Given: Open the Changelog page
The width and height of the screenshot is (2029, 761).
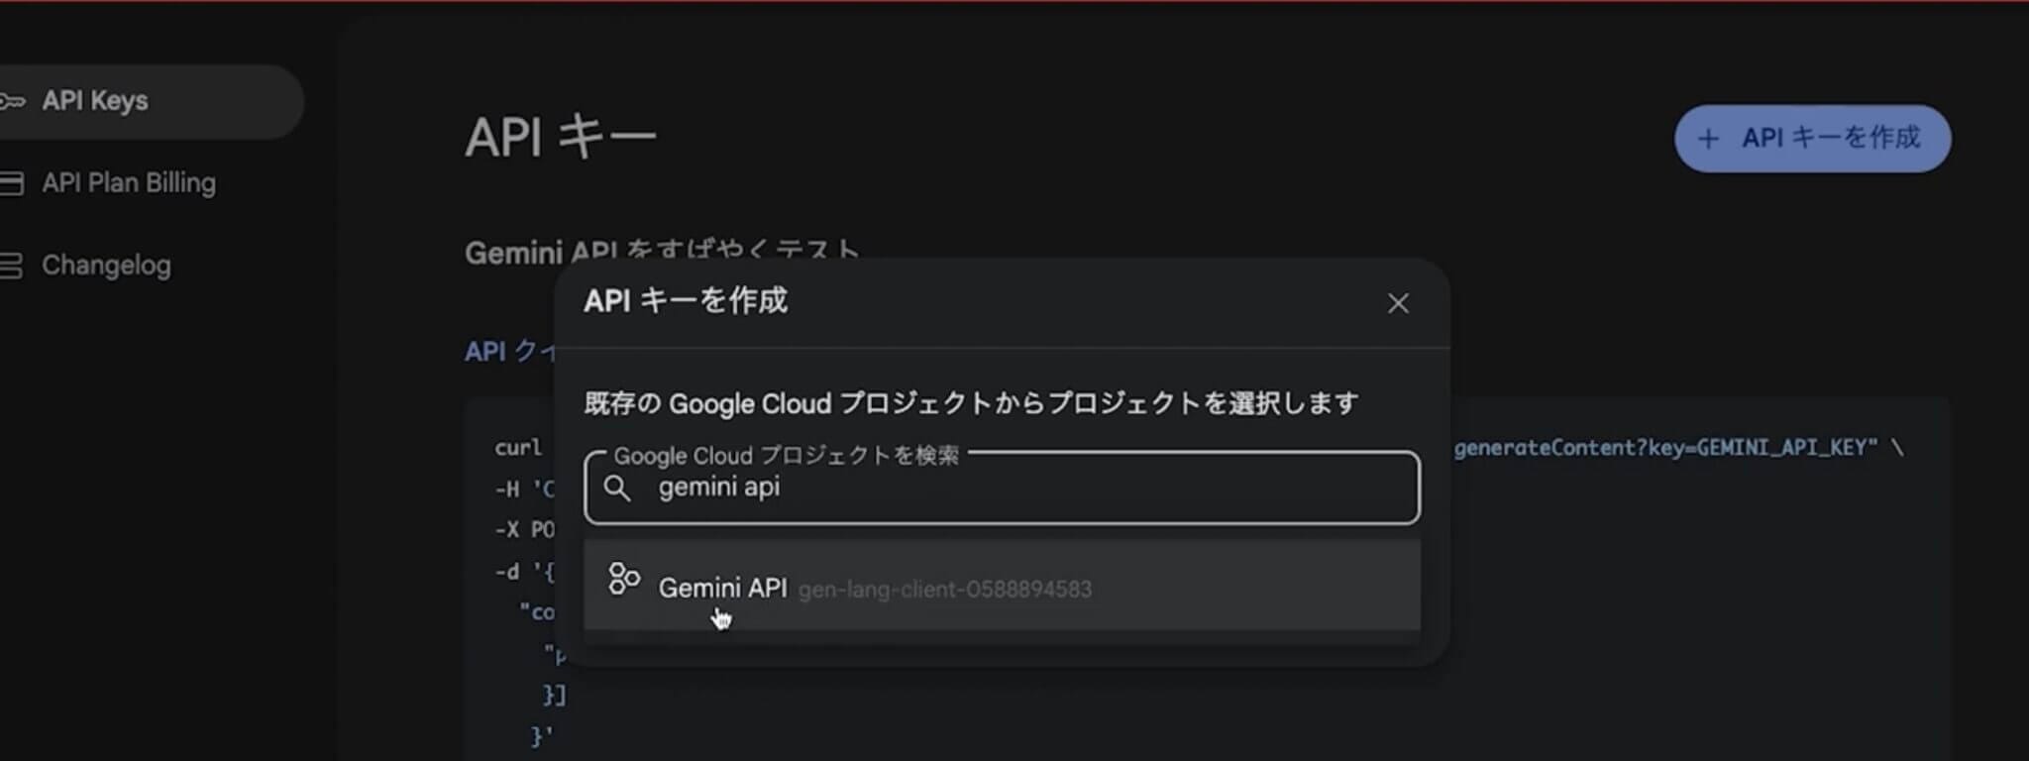Looking at the screenshot, I should tap(106, 266).
